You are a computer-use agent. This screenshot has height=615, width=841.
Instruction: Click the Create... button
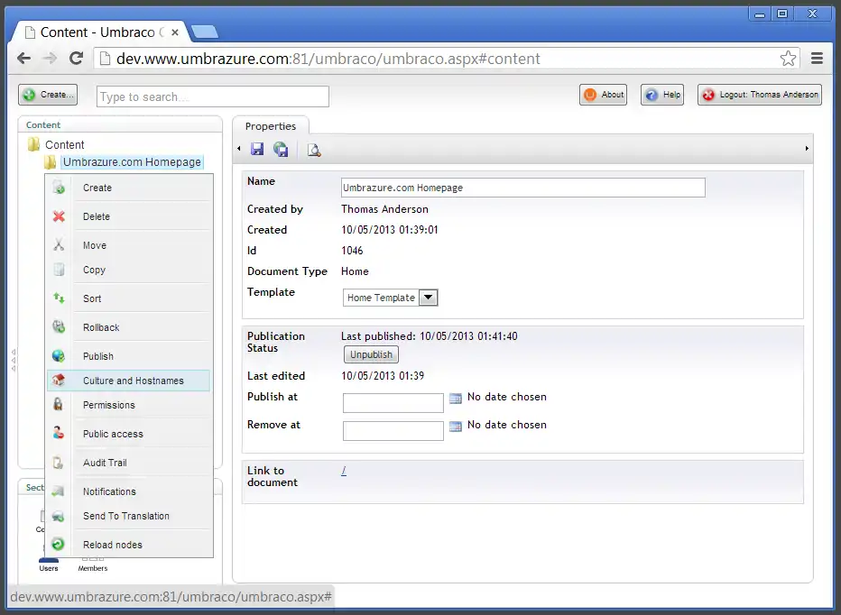pos(48,95)
